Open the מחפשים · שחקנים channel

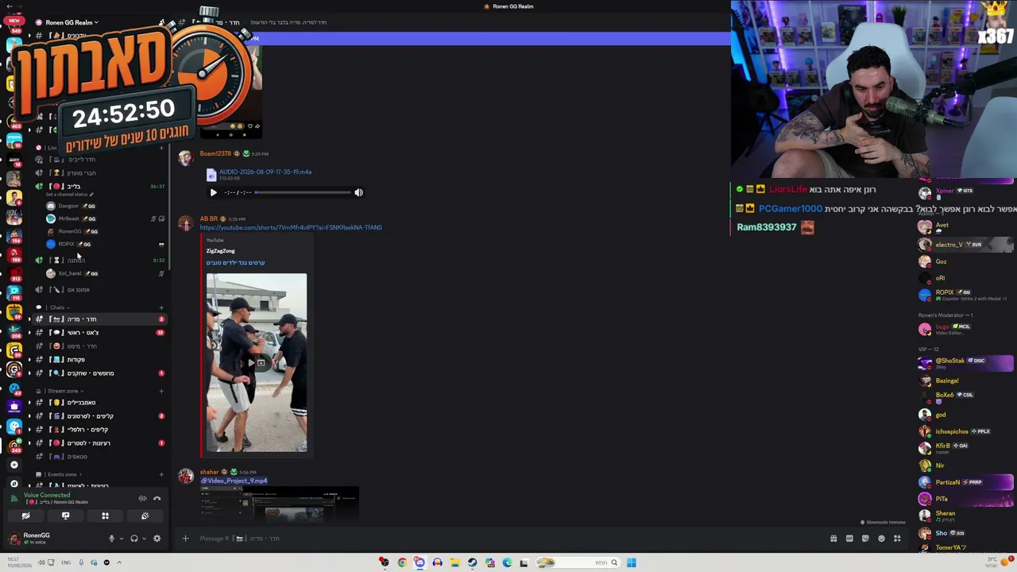[x=99, y=373]
